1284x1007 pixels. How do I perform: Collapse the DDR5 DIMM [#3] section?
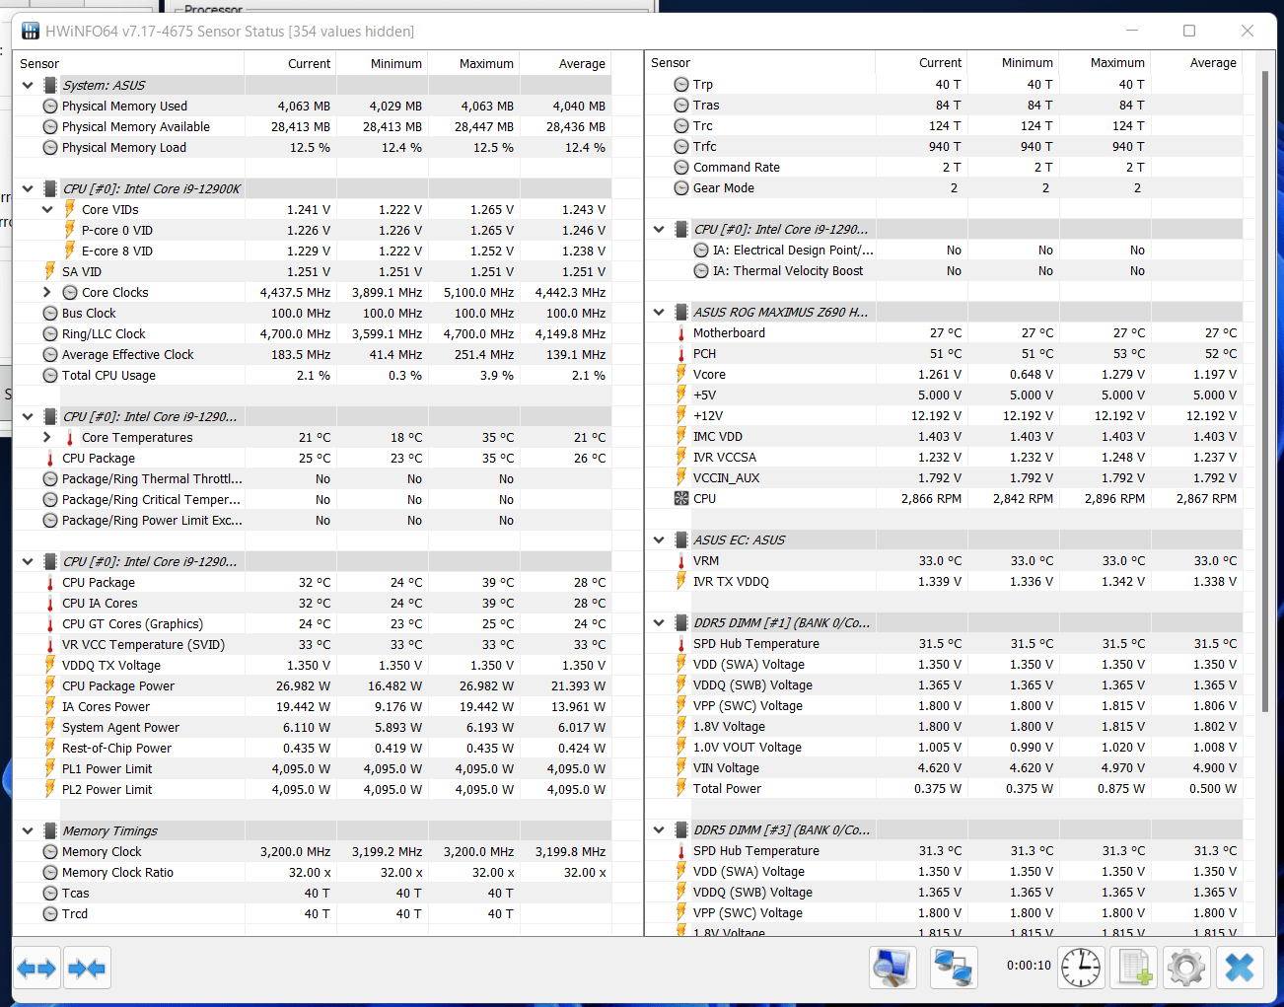[x=659, y=829]
